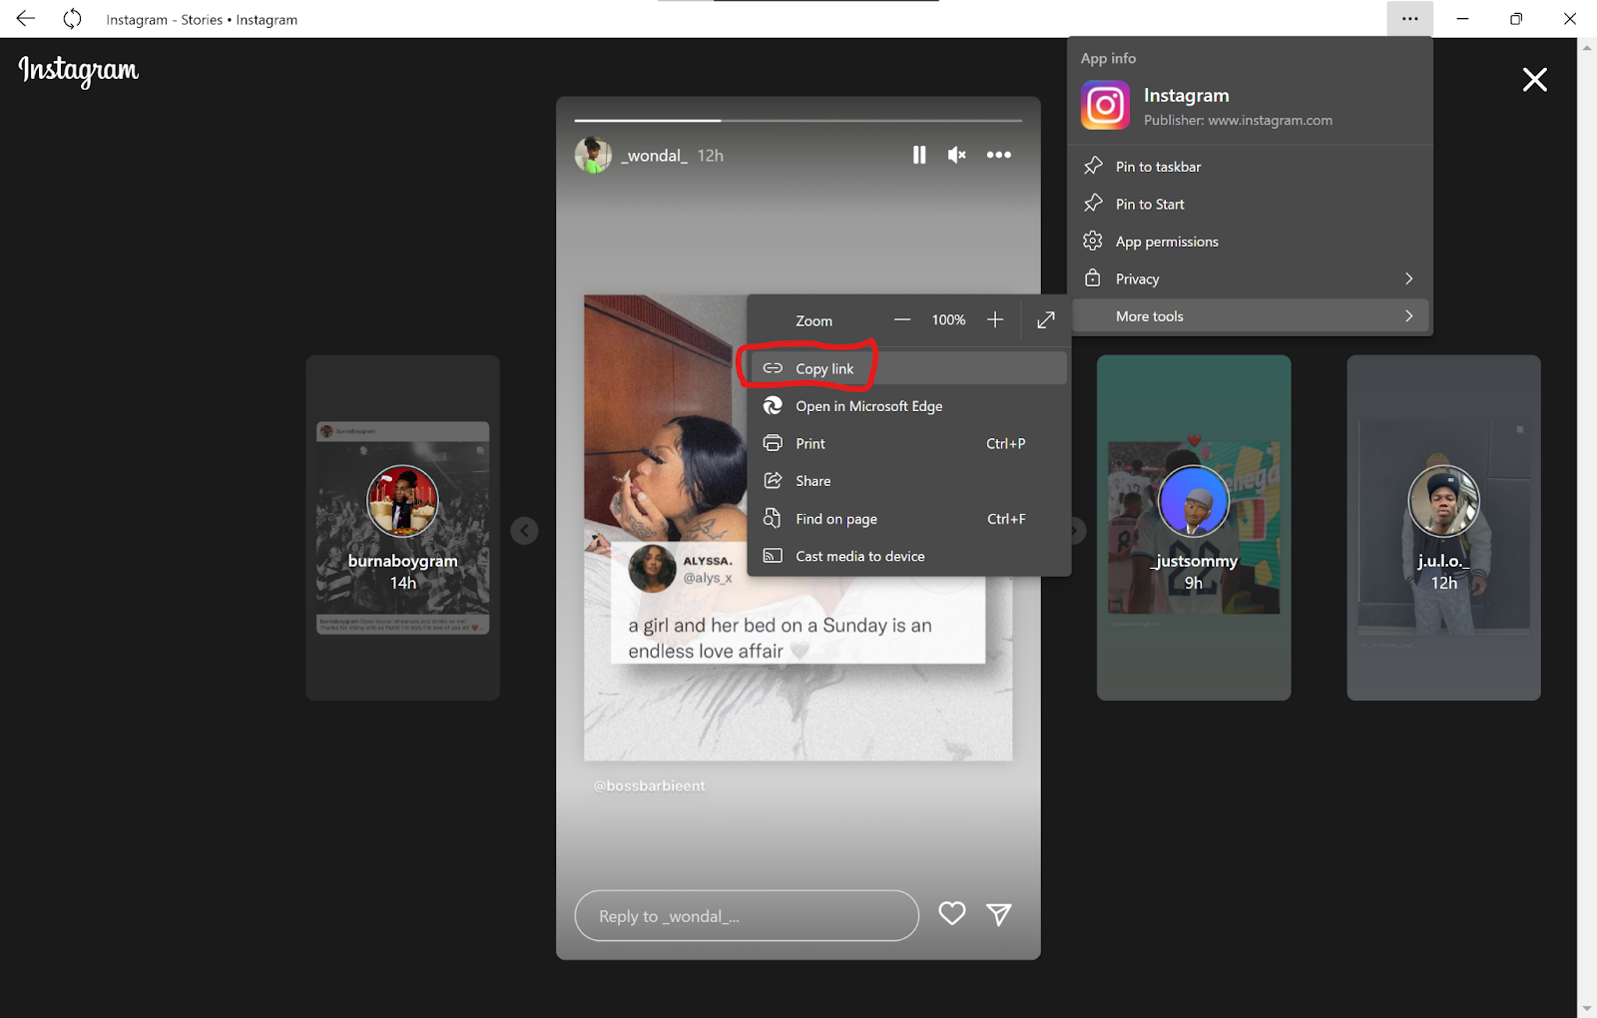Click the Instagram app icon in App info
Viewport: 1597px width, 1018px height.
coord(1105,105)
